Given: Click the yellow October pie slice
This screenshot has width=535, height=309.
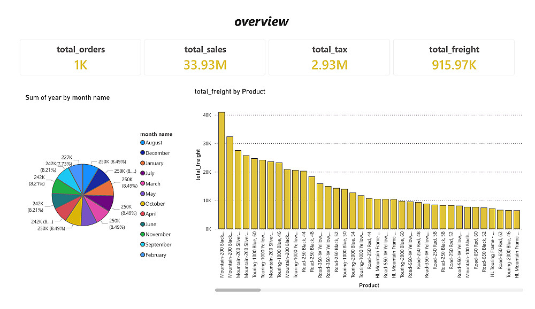Looking at the screenshot, I should click(x=74, y=215).
